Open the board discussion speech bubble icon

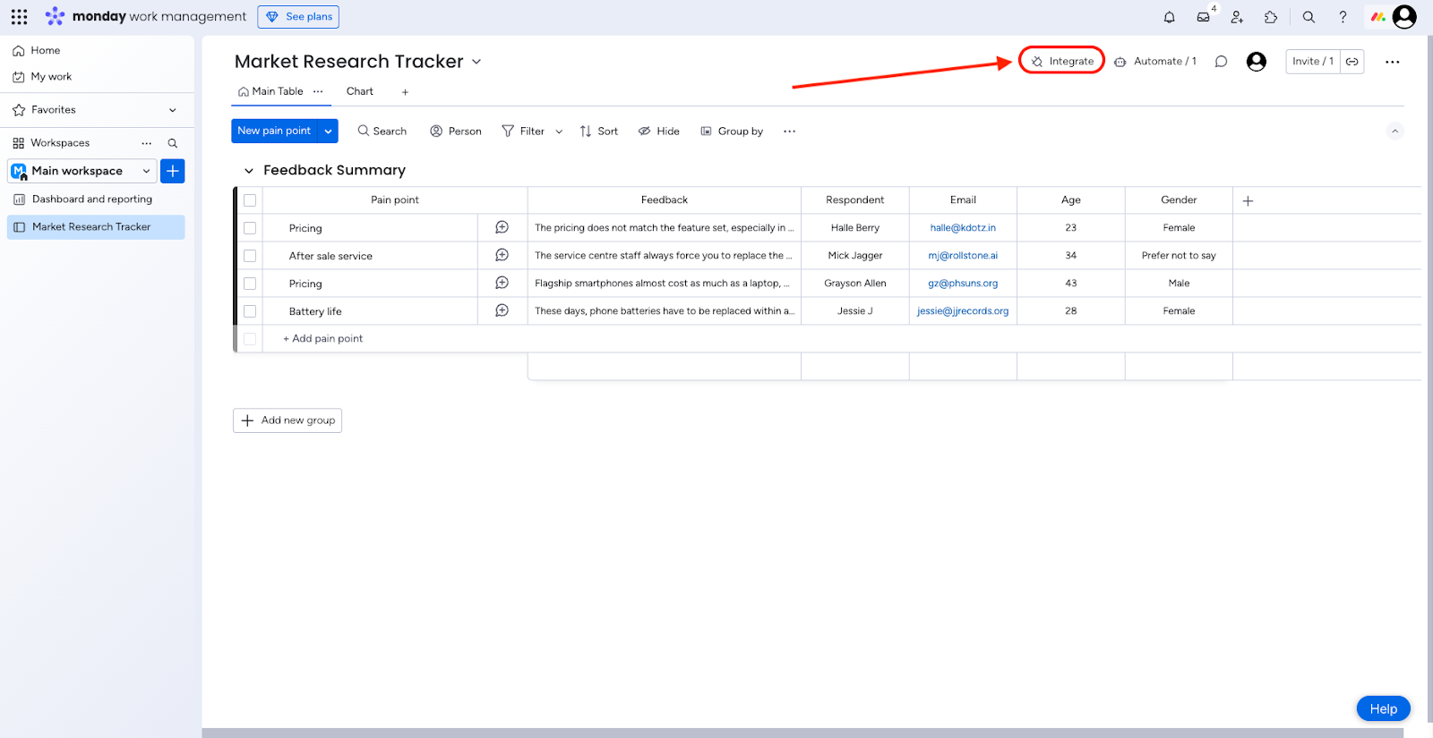click(x=1221, y=62)
